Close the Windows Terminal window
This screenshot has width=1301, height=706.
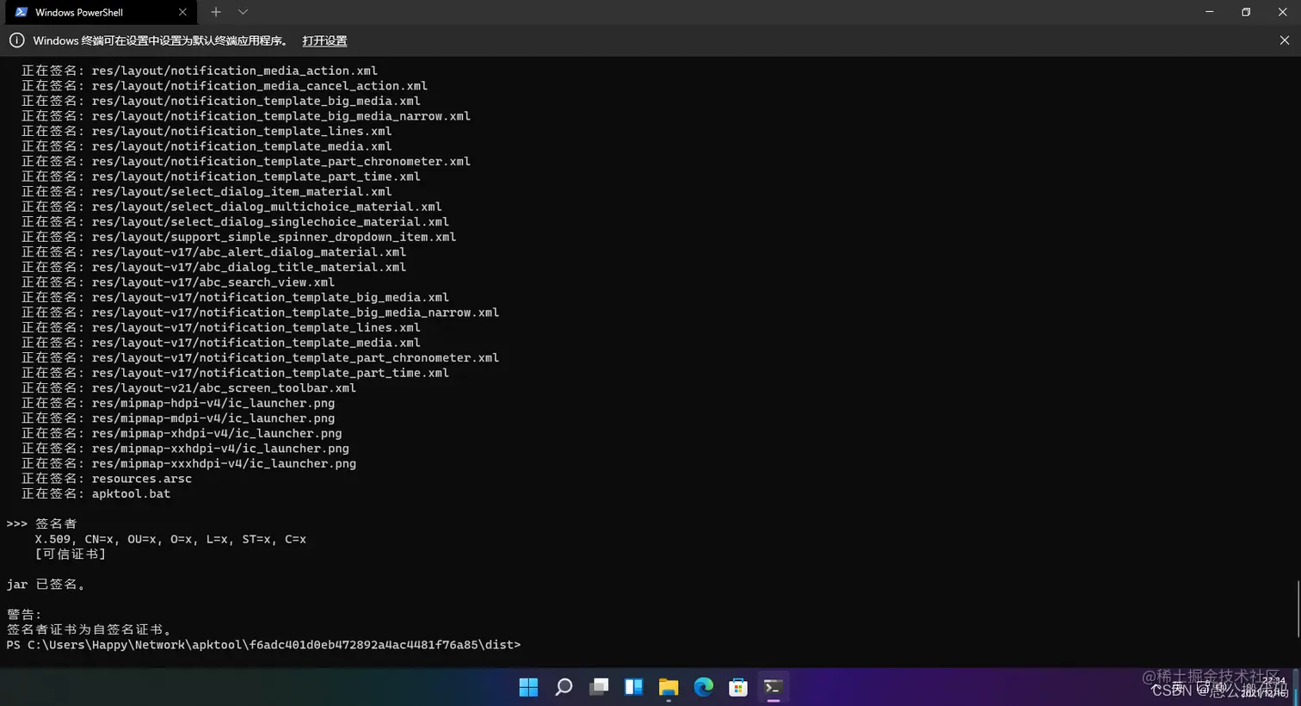click(1282, 12)
